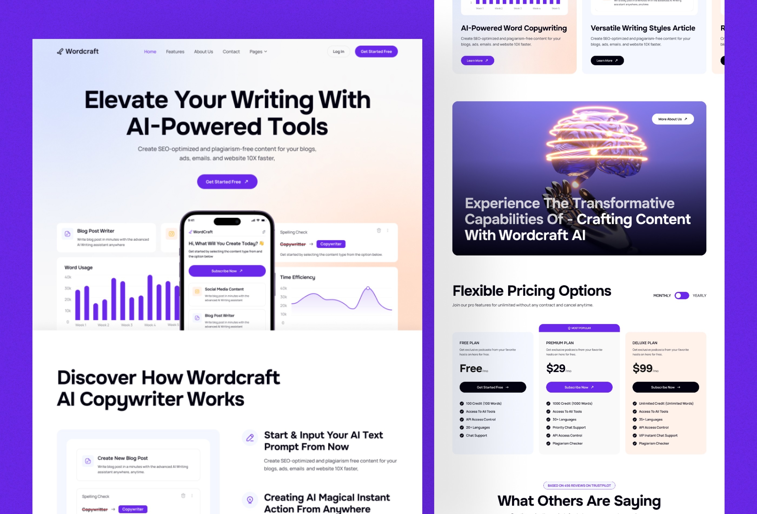Click the Get Started Free button
Image resolution: width=757 pixels, height=514 pixels.
click(x=227, y=181)
